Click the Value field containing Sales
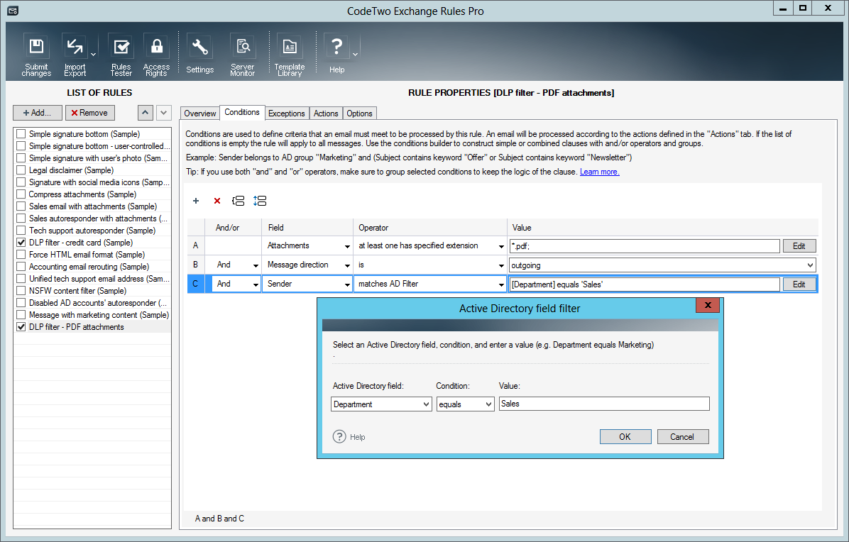The height and width of the screenshot is (542, 849). [603, 404]
